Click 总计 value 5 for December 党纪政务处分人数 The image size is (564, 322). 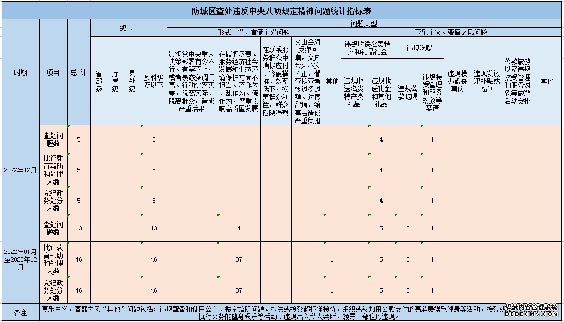[x=79, y=200]
